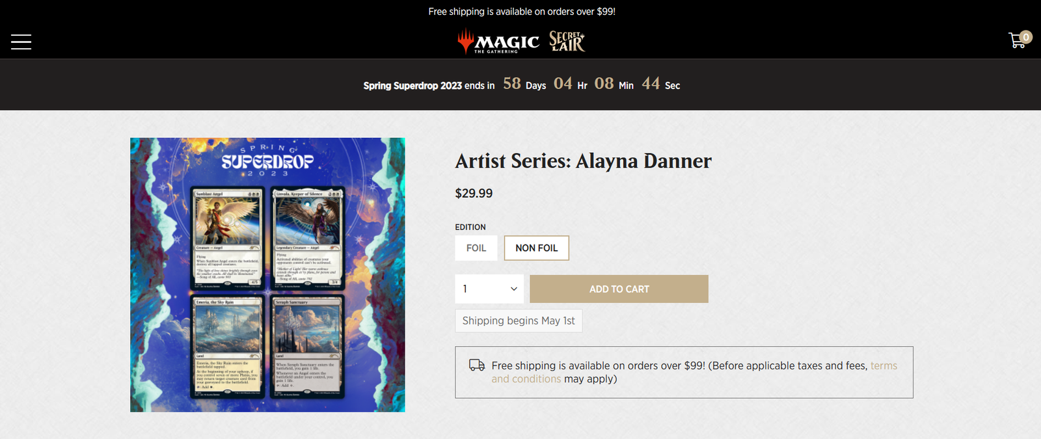The image size is (1041, 439).
Task: Click the ADD TO CART button
Action: tap(619, 289)
